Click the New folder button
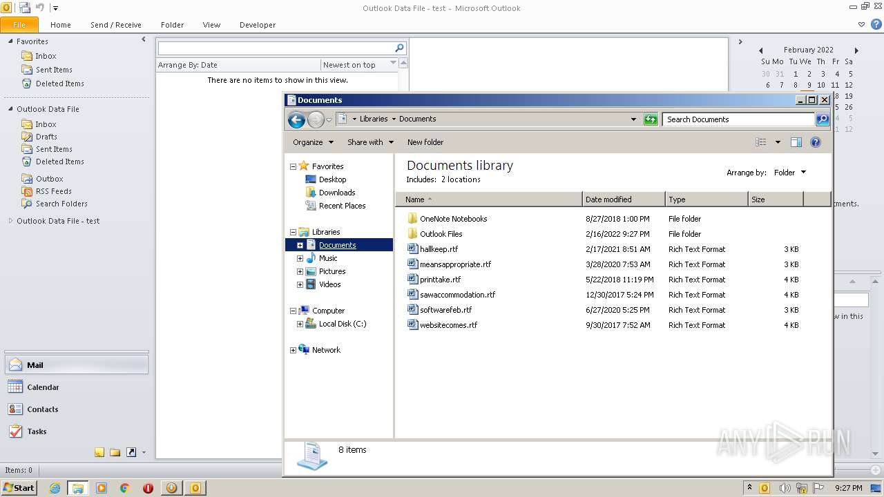This screenshot has height=497, width=884. (x=425, y=142)
